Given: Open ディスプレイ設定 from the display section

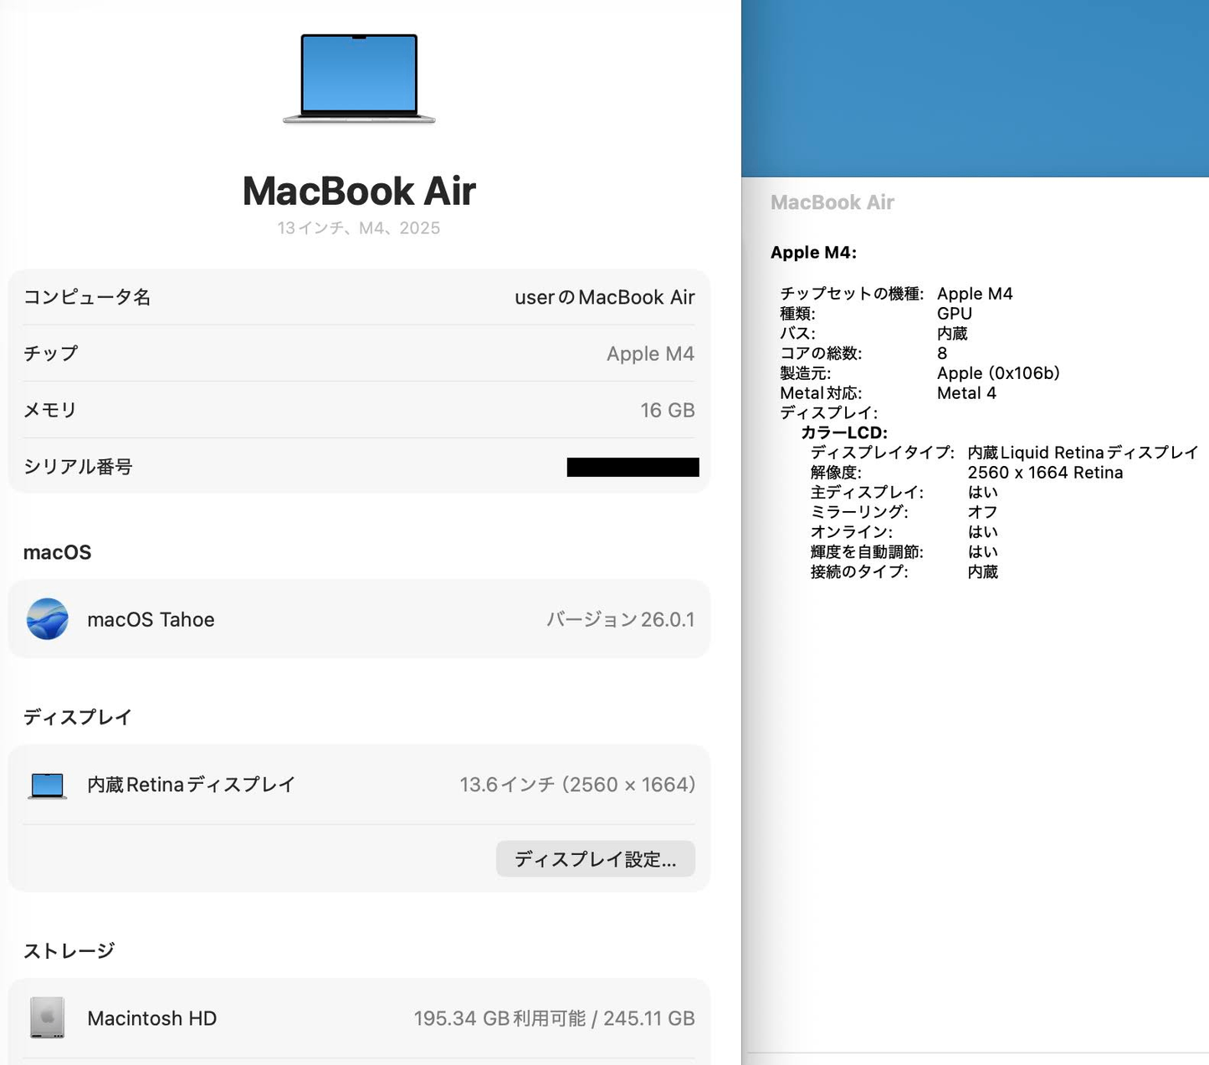Looking at the screenshot, I should click(x=595, y=858).
